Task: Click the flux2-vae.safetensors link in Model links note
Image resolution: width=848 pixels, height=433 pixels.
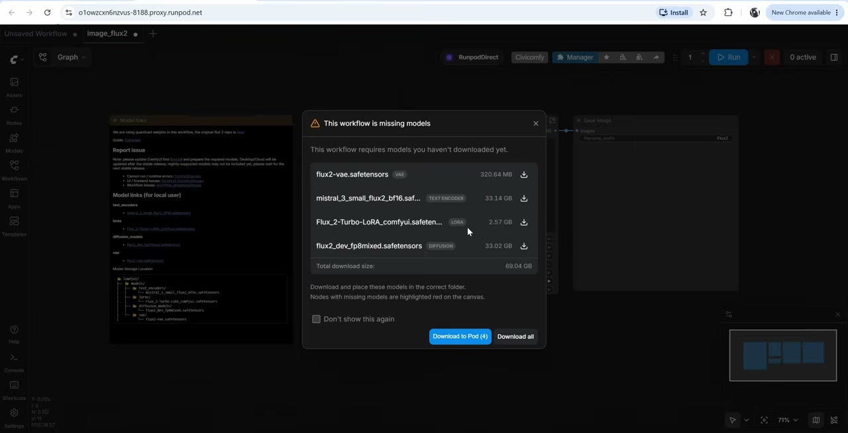Action: [x=145, y=261]
